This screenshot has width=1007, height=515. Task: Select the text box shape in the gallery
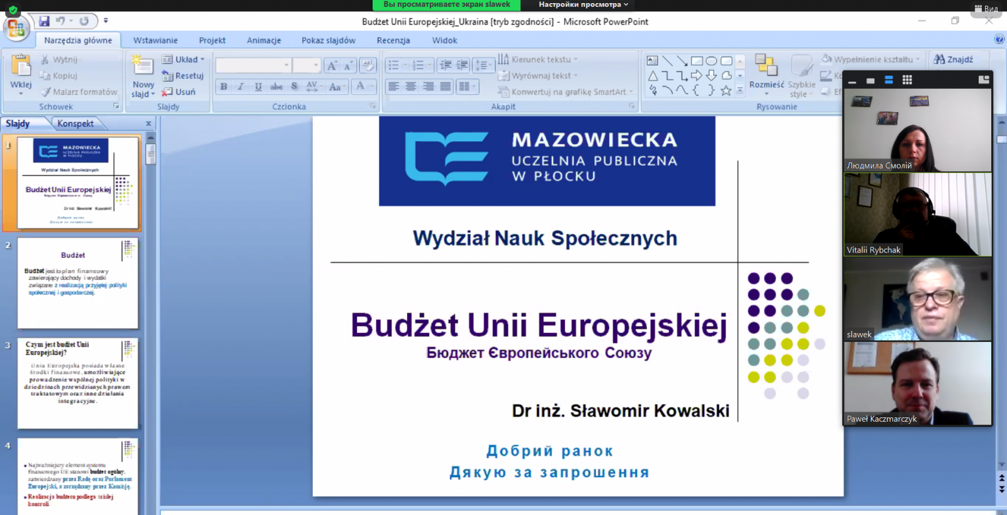(653, 61)
